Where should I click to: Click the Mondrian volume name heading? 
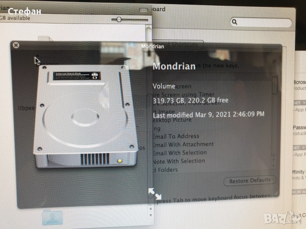pos(174,66)
